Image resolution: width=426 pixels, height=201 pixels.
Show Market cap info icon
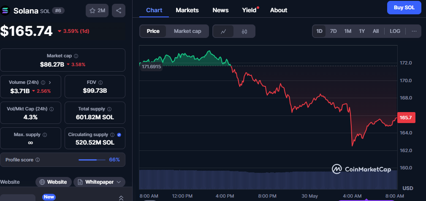tap(76, 56)
